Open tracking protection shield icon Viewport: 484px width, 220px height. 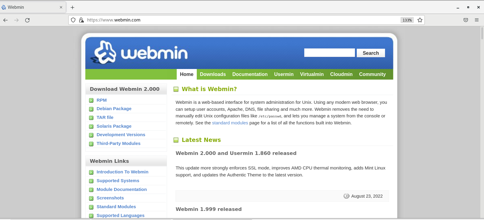[x=73, y=20]
